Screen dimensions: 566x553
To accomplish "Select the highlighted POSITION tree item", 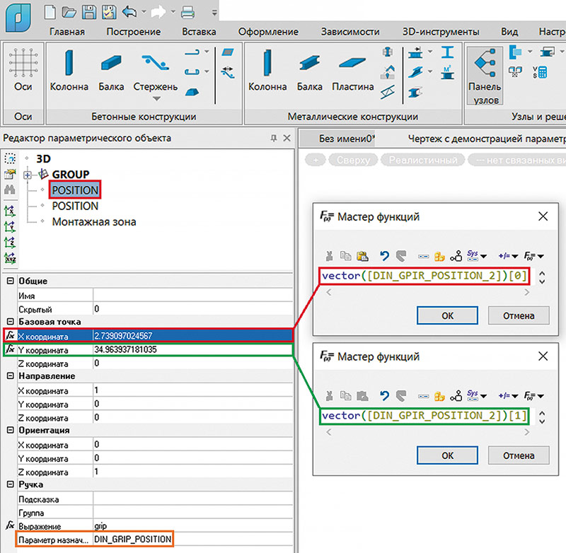I will tap(75, 190).
